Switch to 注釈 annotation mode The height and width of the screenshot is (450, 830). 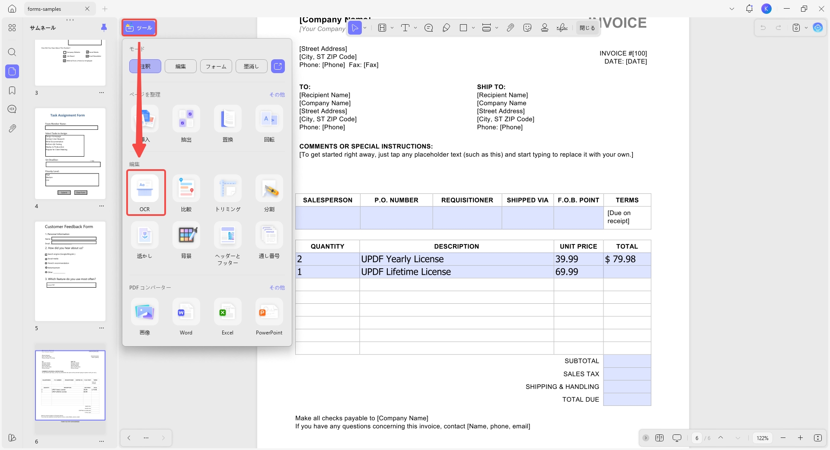click(x=145, y=66)
